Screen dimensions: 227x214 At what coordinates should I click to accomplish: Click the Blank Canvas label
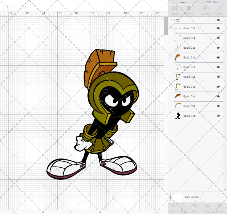(x=192, y=197)
